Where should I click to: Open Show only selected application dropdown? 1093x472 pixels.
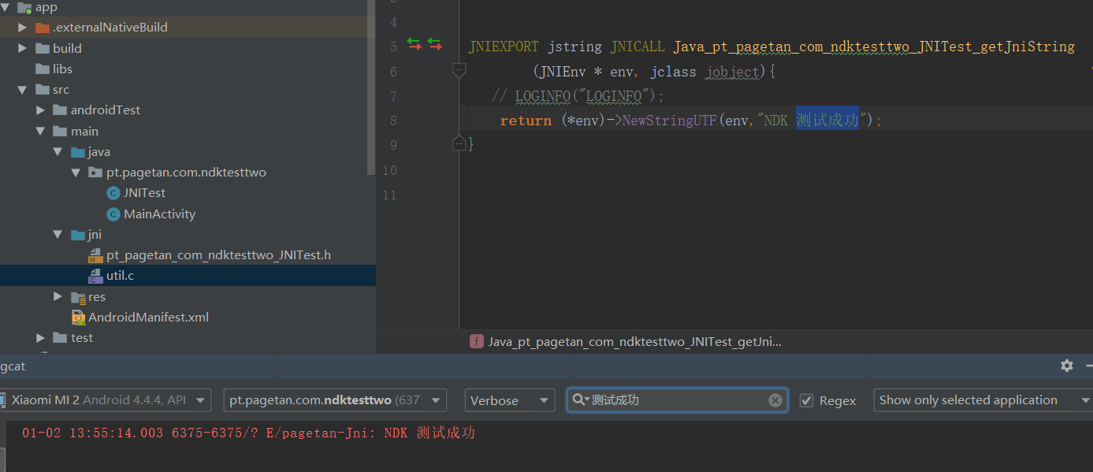pyautogui.click(x=983, y=400)
